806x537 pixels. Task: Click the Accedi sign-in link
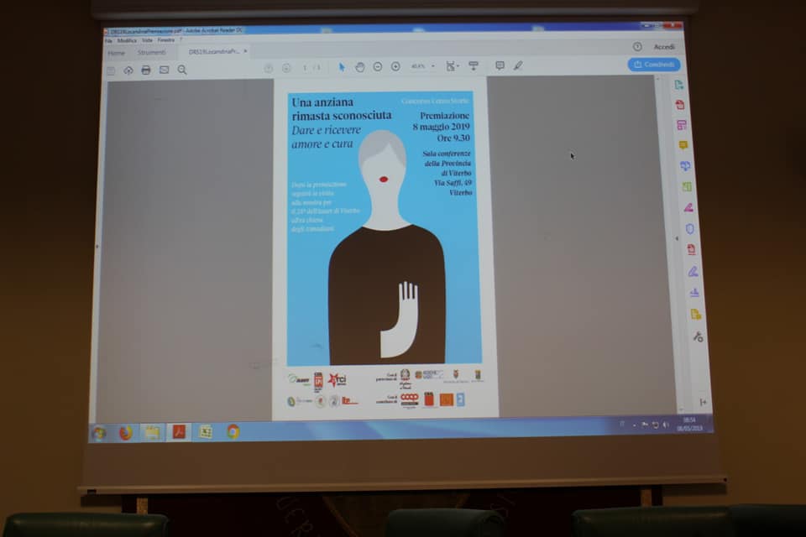pyautogui.click(x=664, y=47)
